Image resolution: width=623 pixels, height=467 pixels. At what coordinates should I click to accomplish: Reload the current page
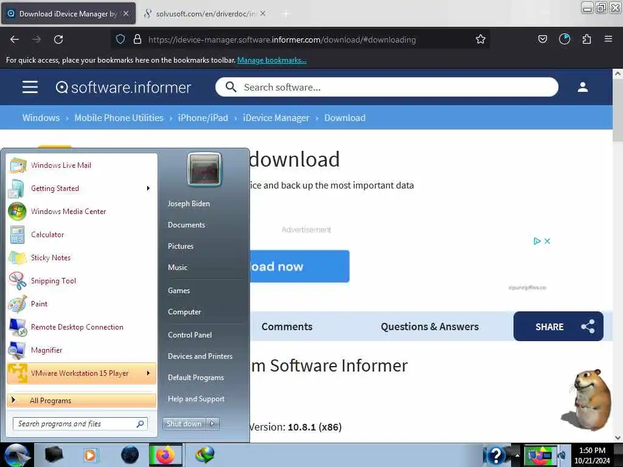pos(58,40)
